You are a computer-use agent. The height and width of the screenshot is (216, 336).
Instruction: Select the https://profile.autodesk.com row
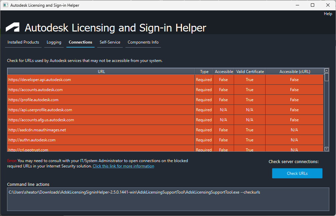(165, 100)
